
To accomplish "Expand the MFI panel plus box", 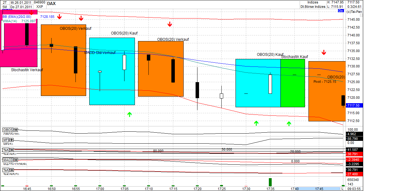I will (11, 140).
